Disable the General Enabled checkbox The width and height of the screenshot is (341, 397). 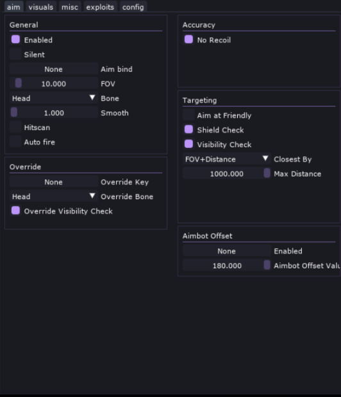(x=16, y=40)
